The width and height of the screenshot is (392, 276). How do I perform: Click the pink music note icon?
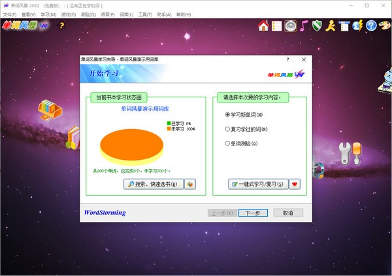click(x=304, y=25)
